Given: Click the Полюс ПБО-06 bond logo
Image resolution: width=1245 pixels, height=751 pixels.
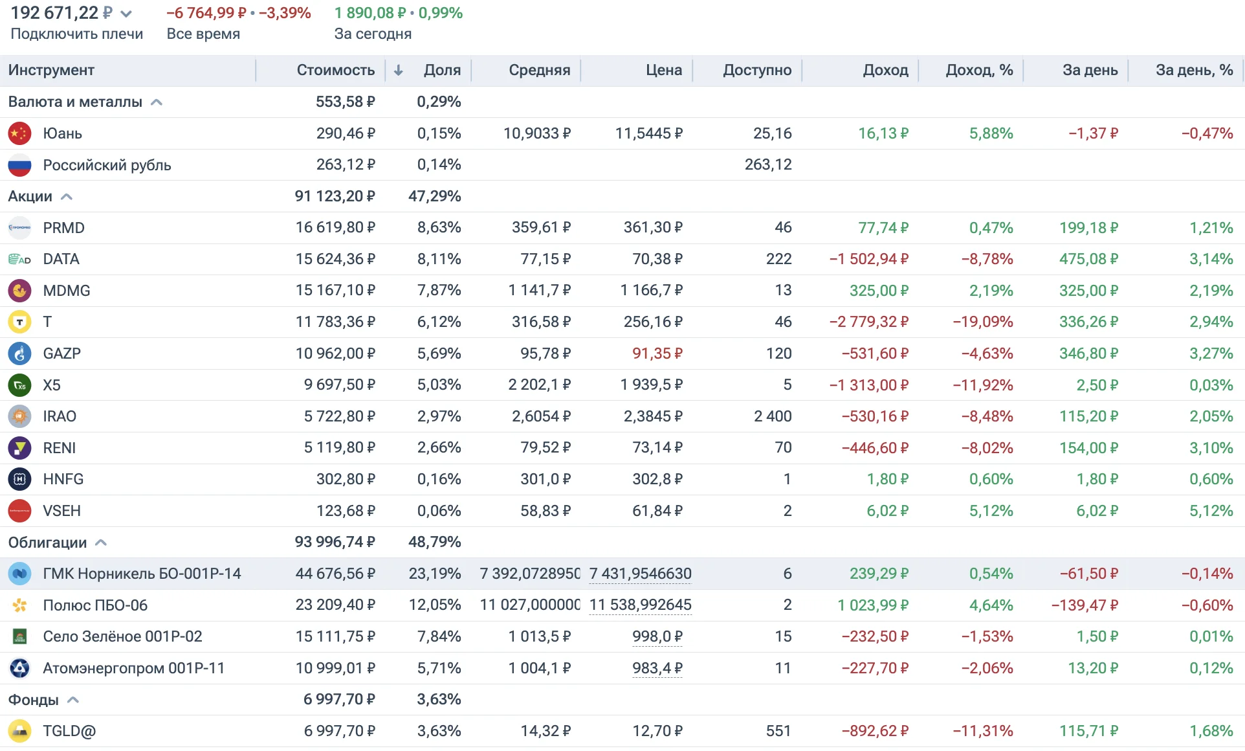Looking at the screenshot, I should (x=19, y=605).
